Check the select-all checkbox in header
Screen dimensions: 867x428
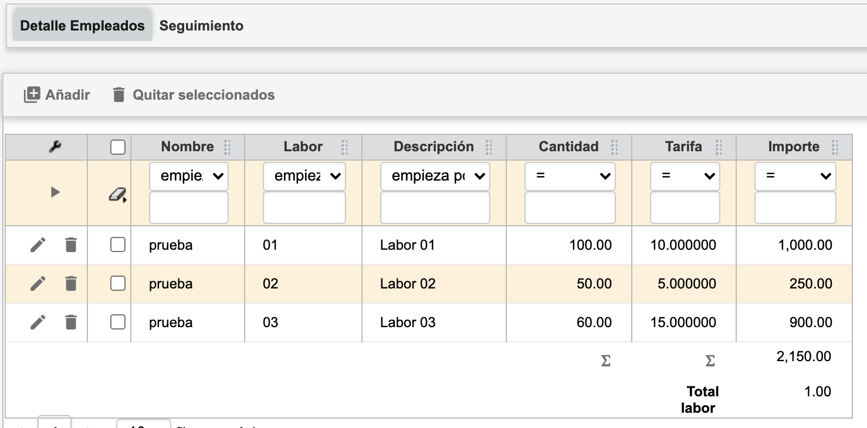coord(118,147)
